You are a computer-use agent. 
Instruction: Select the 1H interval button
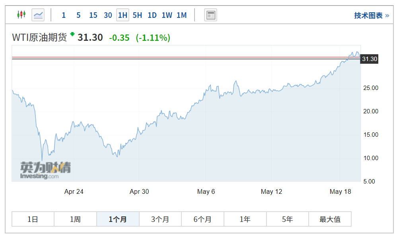click(123, 15)
